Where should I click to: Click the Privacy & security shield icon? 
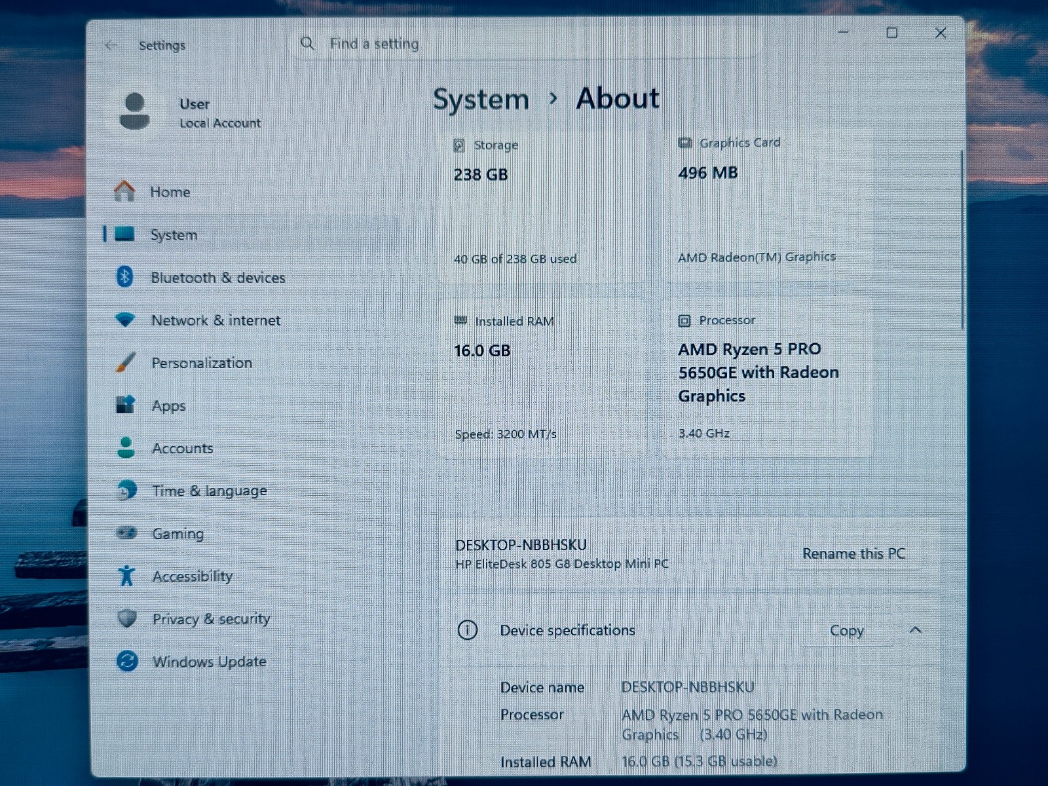[127, 618]
